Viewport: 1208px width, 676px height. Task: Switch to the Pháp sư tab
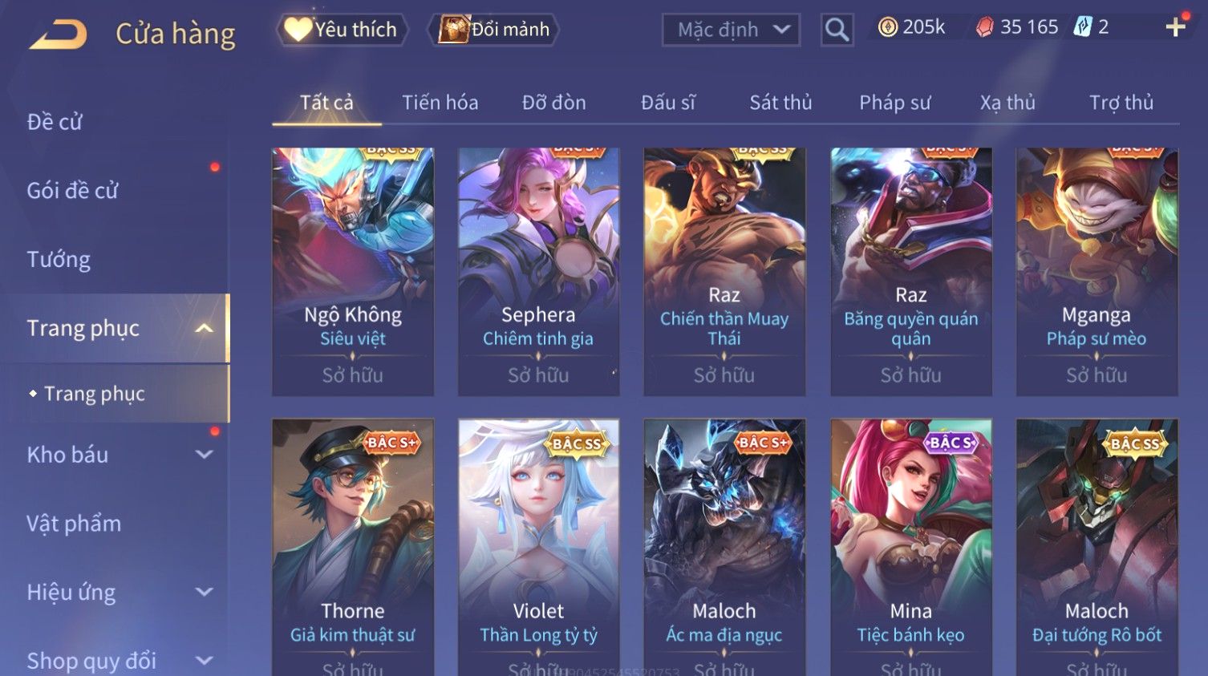(894, 103)
